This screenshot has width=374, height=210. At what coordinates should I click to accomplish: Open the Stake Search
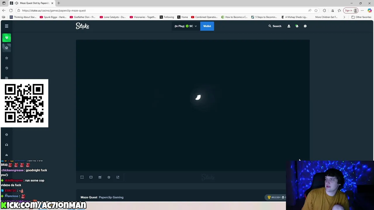tap(275, 26)
